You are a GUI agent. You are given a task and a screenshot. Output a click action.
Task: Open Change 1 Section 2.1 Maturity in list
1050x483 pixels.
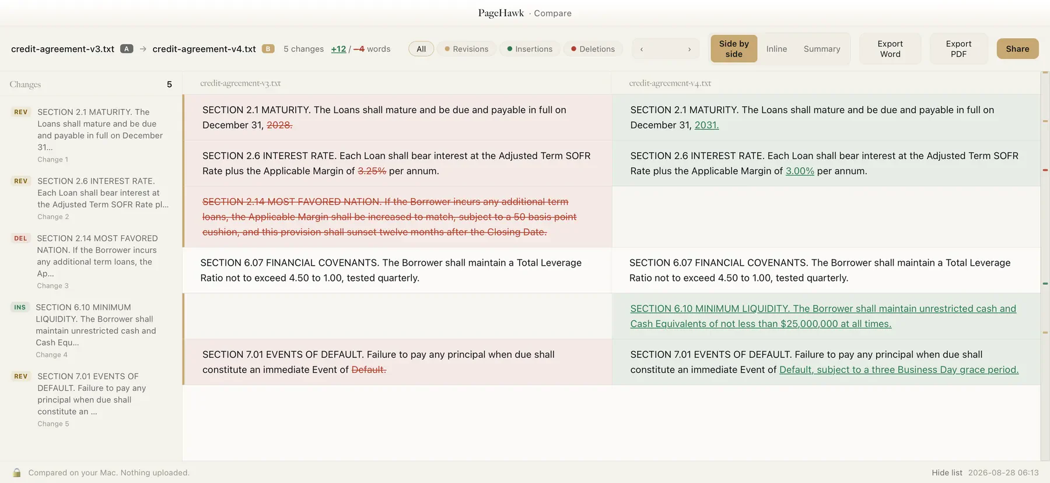pos(91,135)
